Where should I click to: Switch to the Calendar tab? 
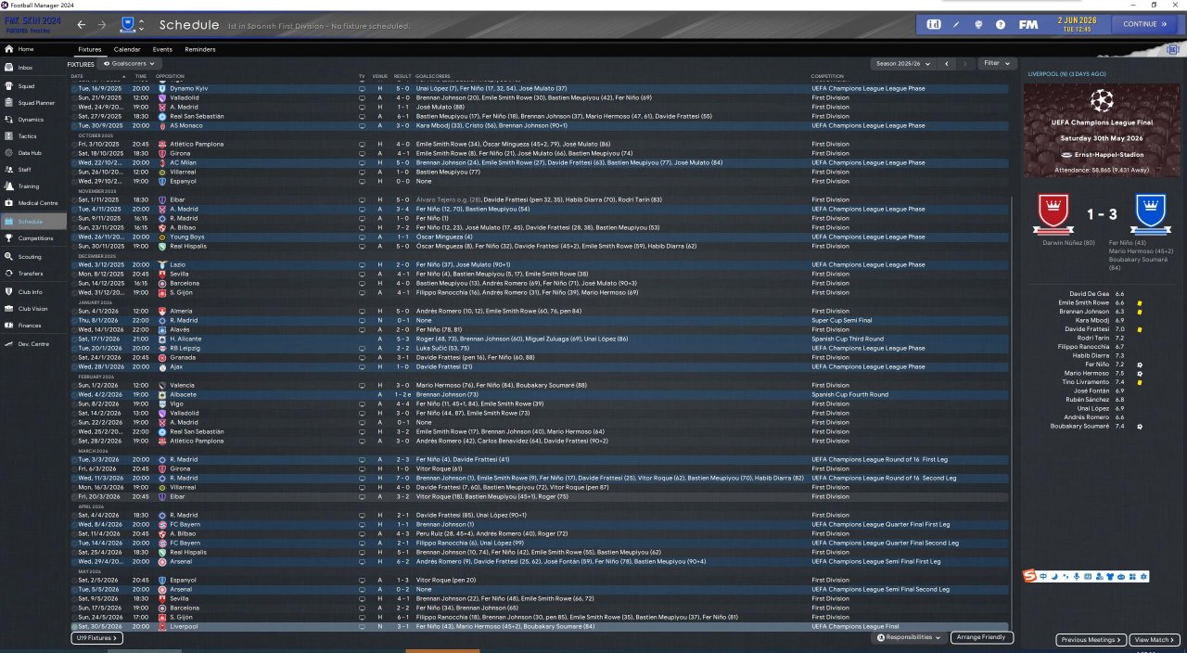point(127,49)
